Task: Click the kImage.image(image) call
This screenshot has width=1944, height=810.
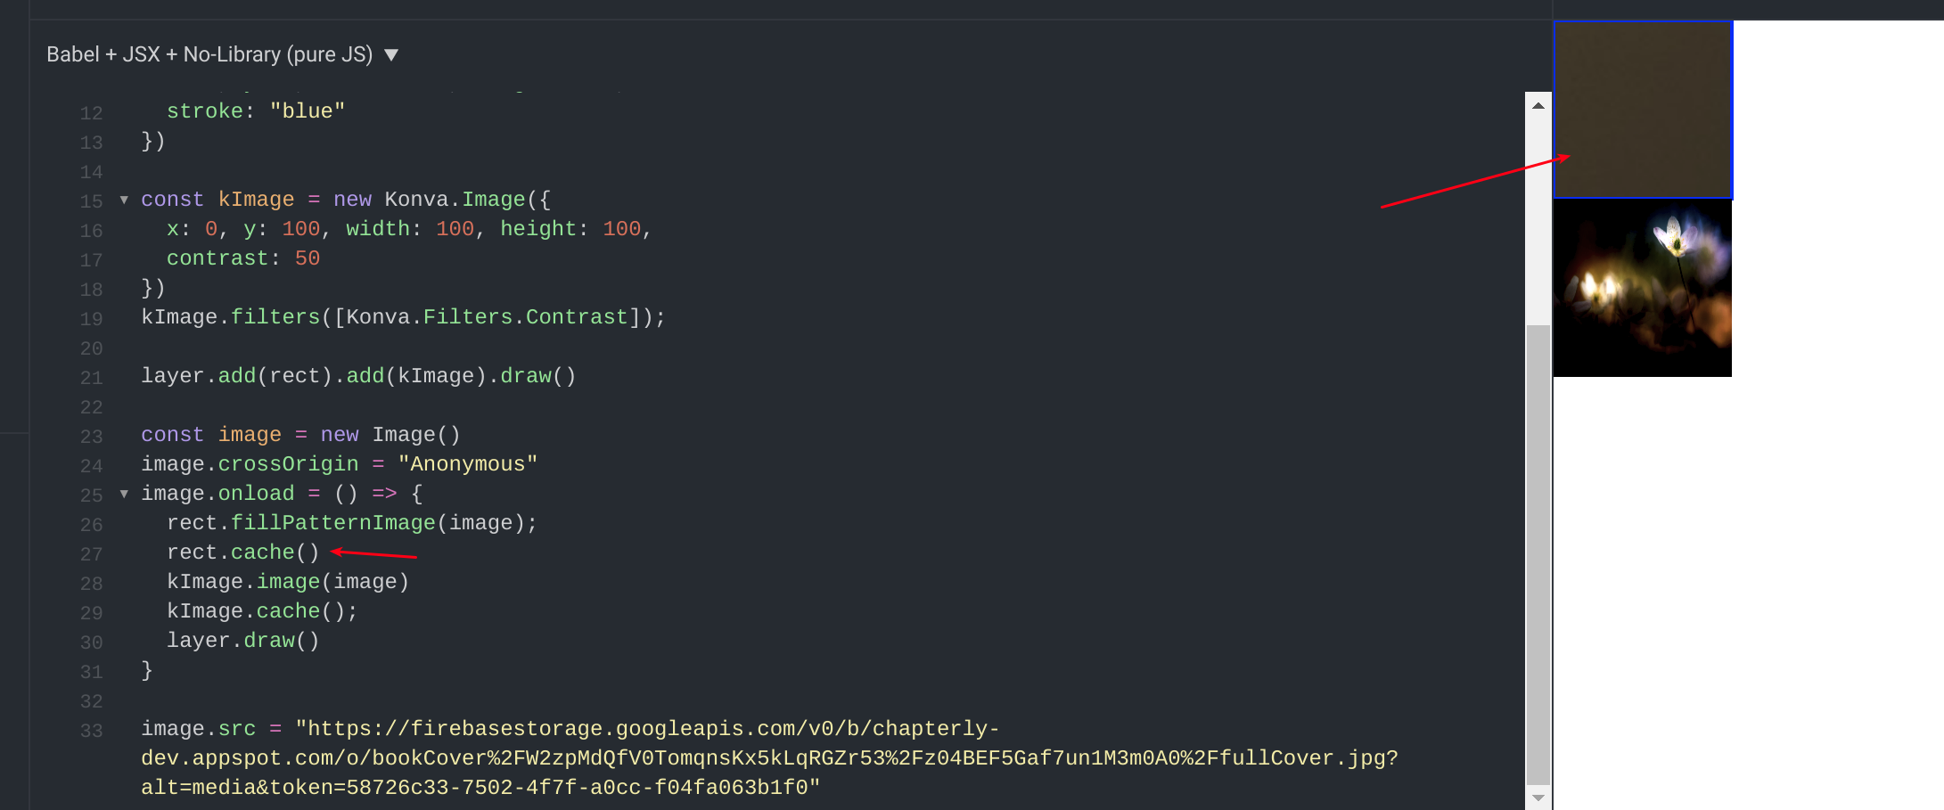Action: point(287,582)
